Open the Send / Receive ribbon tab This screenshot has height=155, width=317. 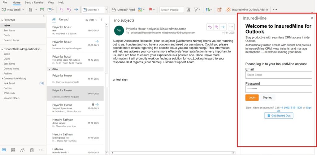[34, 2]
